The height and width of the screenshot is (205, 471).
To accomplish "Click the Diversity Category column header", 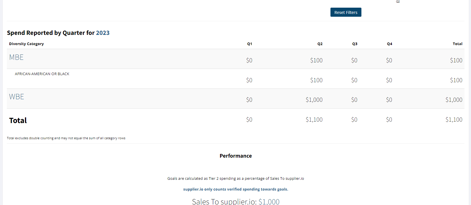I will click(26, 44).
